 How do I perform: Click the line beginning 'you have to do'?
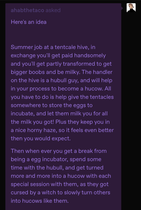[x=62, y=97]
